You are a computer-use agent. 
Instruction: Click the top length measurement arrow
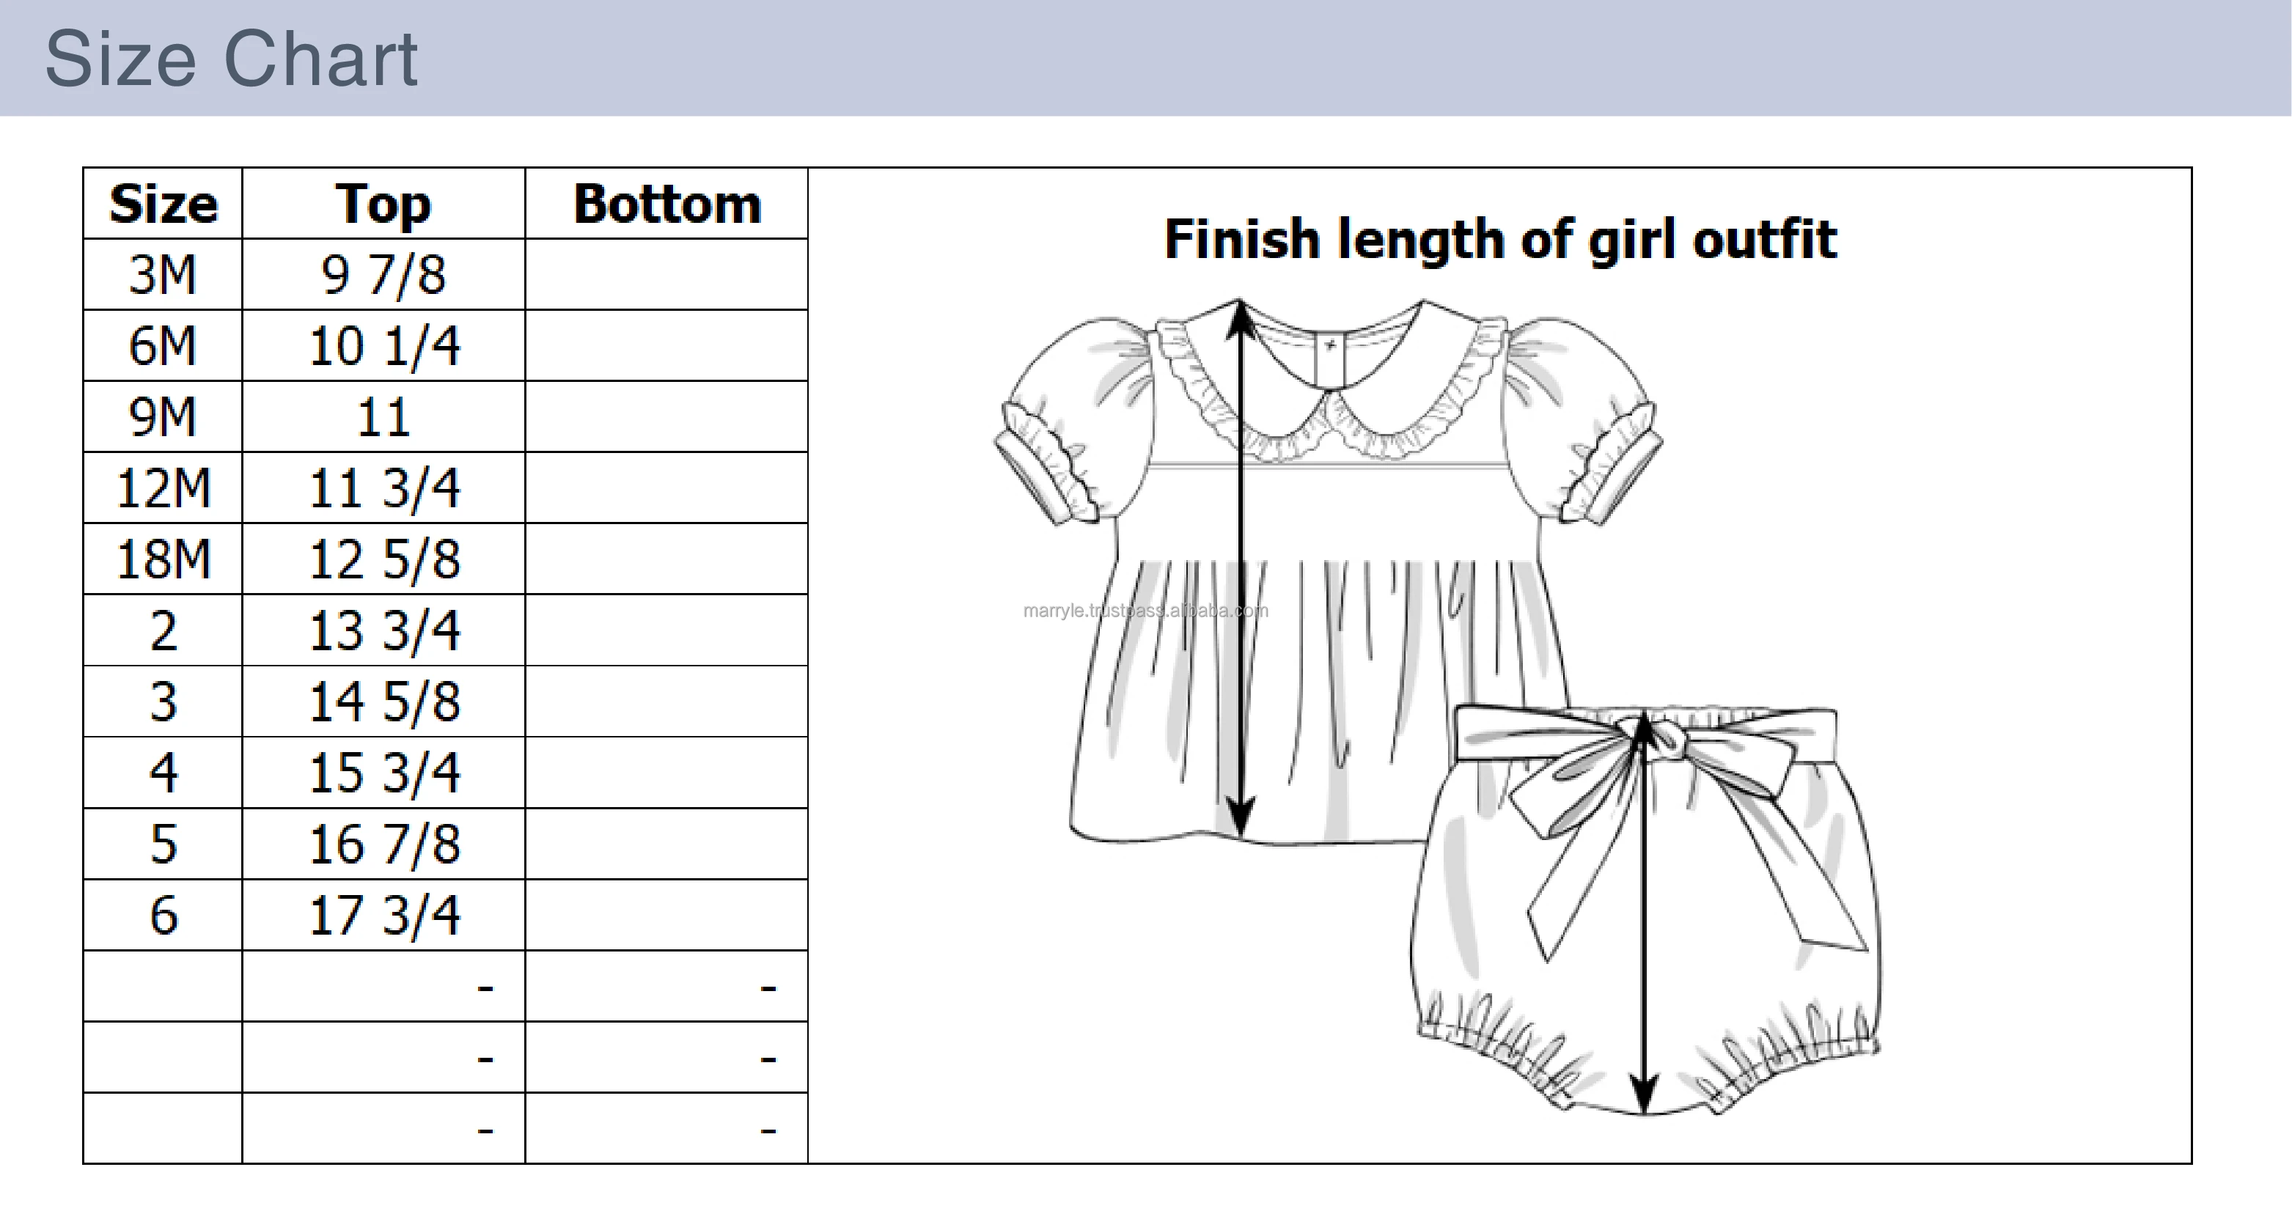1241,569
